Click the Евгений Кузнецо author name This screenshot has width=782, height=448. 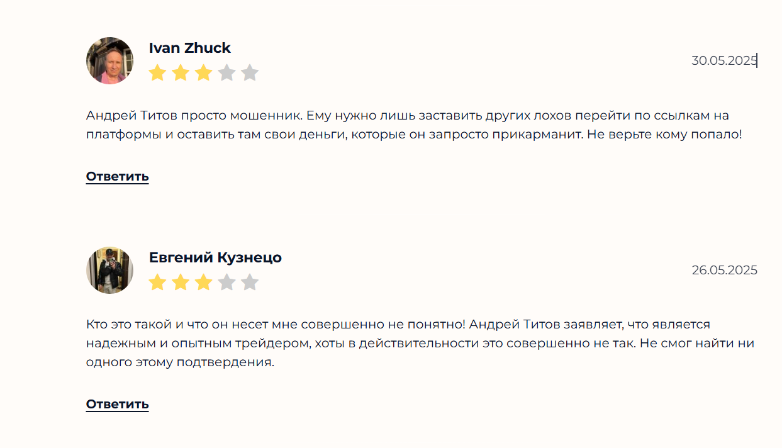pos(215,257)
